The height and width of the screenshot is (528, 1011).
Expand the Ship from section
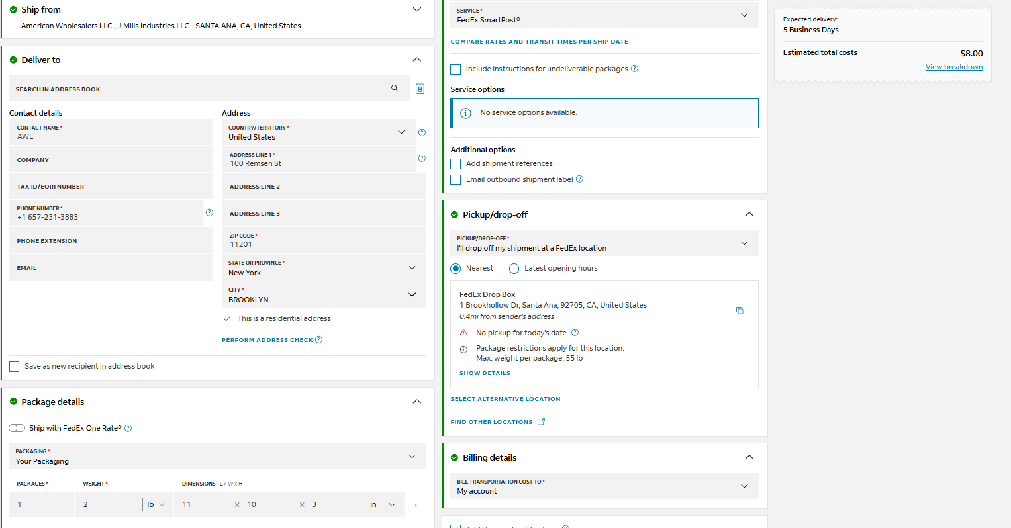pyautogui.click(x=417, y=9)
